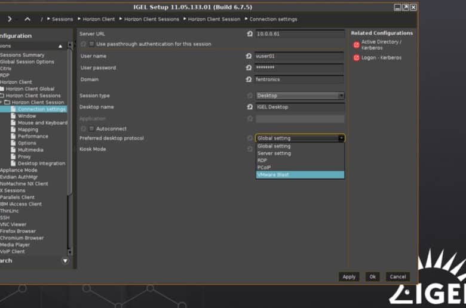466x308 pixels.
Task: Select Media Player in the tree
Action: pyautogui.click(x=15, y=245)
